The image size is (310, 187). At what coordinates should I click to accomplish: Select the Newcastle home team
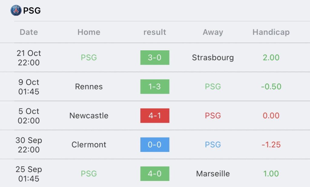[89, 115]
